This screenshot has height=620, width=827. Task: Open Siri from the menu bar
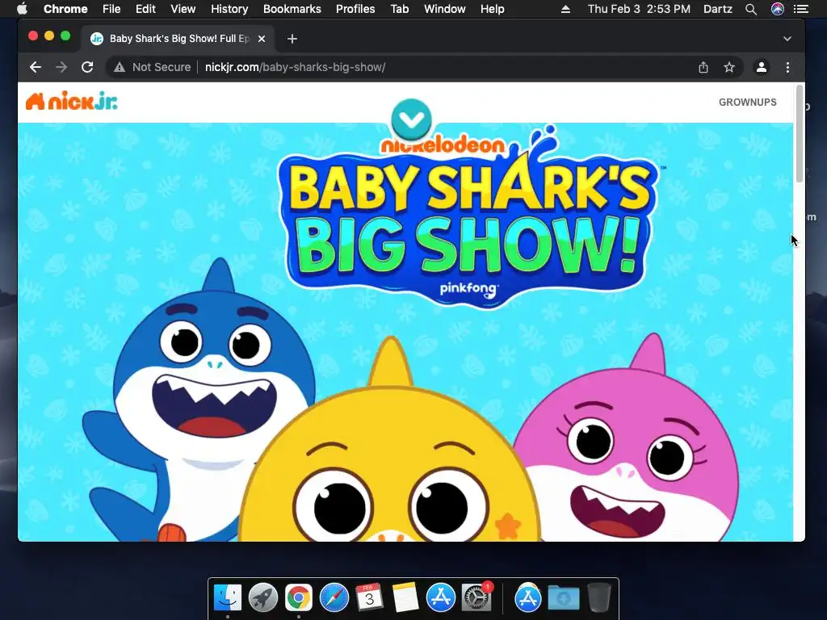click(778, 9)
